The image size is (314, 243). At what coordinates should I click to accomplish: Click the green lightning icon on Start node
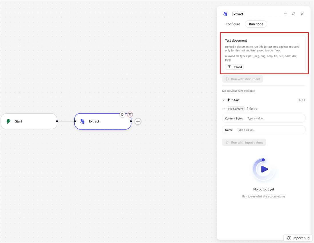(8, 121)
